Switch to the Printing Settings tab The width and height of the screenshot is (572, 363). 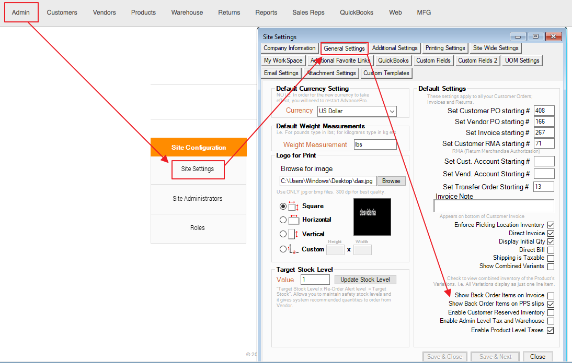(445, 48)
